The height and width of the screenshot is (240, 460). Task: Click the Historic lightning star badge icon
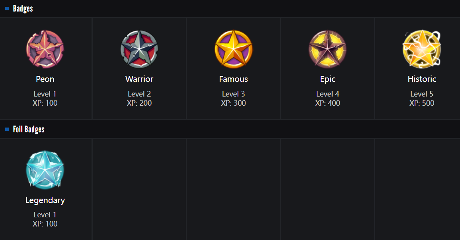point(422,49)
